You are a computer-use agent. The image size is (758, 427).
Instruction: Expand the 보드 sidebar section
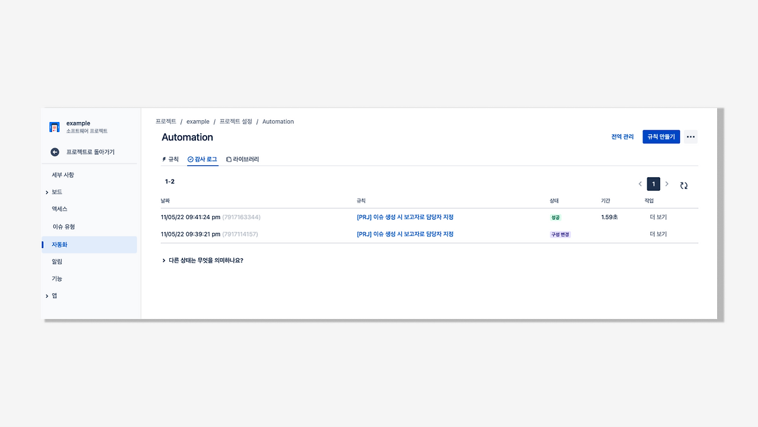[x=47, y=192]
